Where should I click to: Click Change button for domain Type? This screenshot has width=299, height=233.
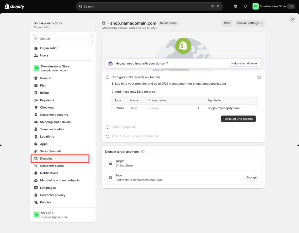(x=251, y=177)
